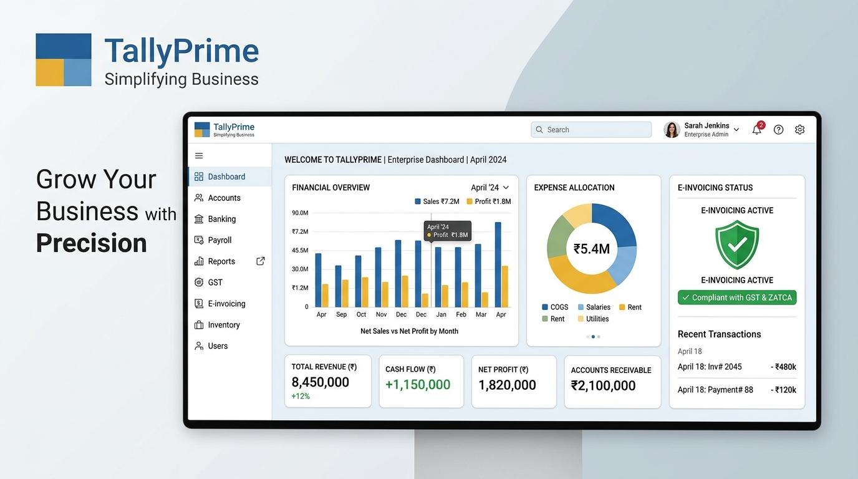
Task: Click the TallyPrime logo in app header
Action: (224, 130)
